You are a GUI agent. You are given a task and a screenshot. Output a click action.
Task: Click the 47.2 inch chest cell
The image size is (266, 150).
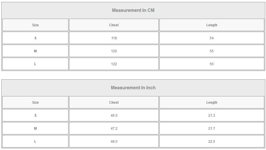(x=114, y=129)
